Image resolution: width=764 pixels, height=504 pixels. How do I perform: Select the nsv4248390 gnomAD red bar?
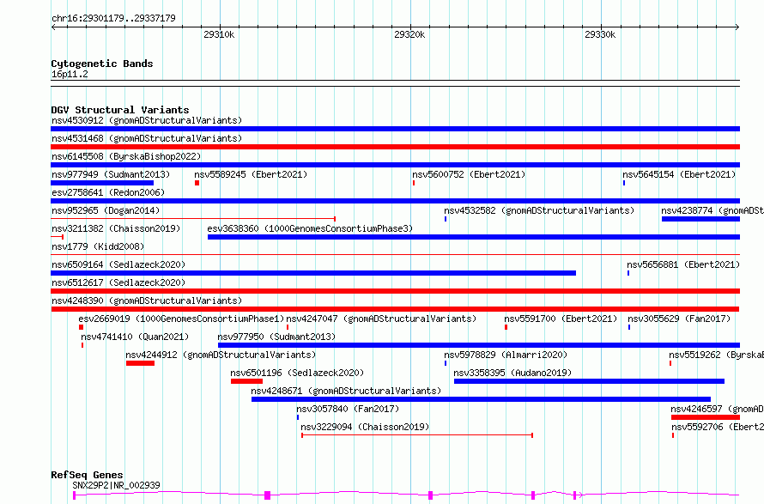pyautogui.click(x=395, y=309)
